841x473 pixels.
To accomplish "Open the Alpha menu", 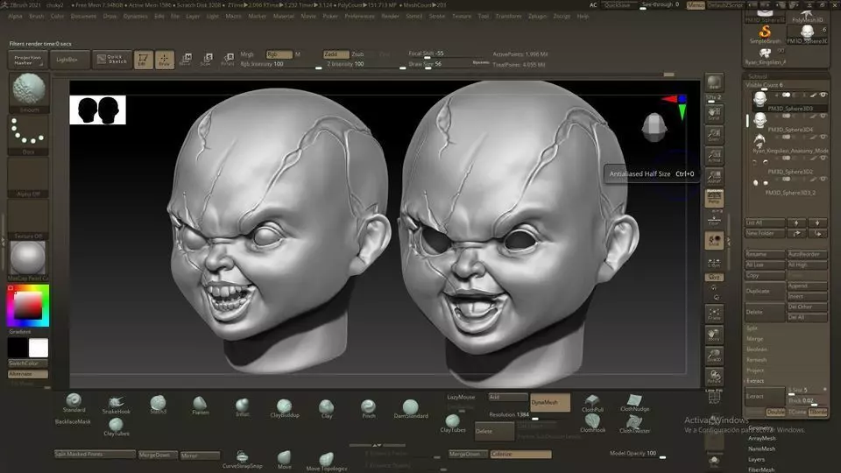I will pyautogui.click(x=15, y=16).
